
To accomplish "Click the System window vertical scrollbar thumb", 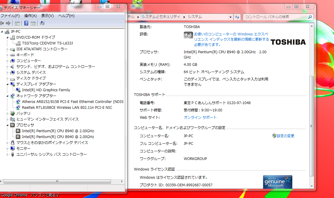I will [311, 126].
